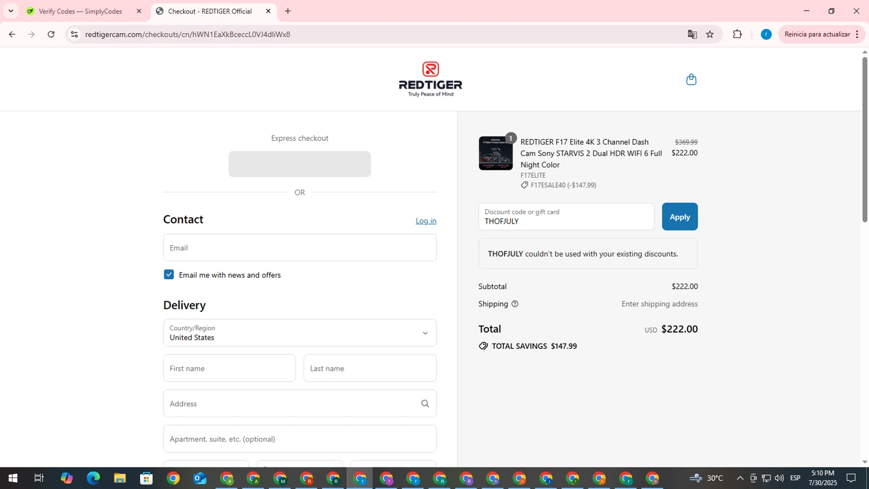Click the Shipping help question mark icon
This screenshot has width=869, height=489.
[514, 304]
